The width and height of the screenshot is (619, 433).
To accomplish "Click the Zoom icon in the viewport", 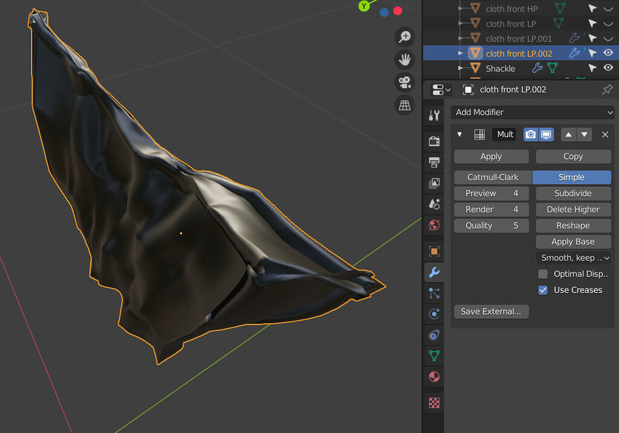I will 404,36.
